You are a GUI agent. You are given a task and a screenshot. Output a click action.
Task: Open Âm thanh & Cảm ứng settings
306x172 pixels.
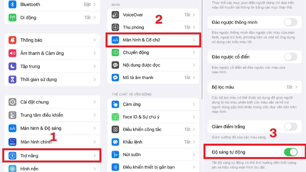click(x=52, y=53)
